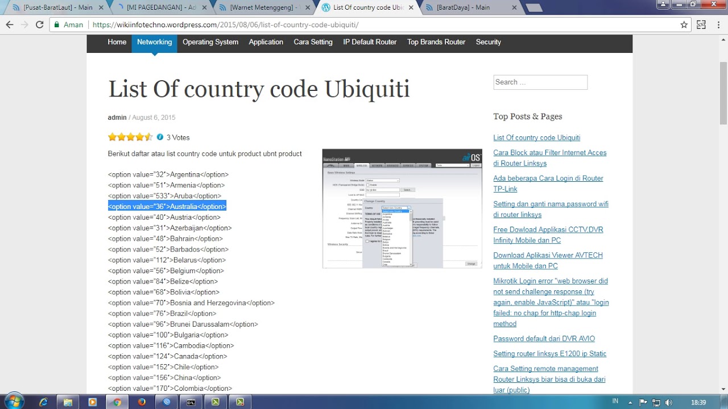Click the August 6, 2015 date link
This screenshot has width=728, height=409.
point(154,118)
